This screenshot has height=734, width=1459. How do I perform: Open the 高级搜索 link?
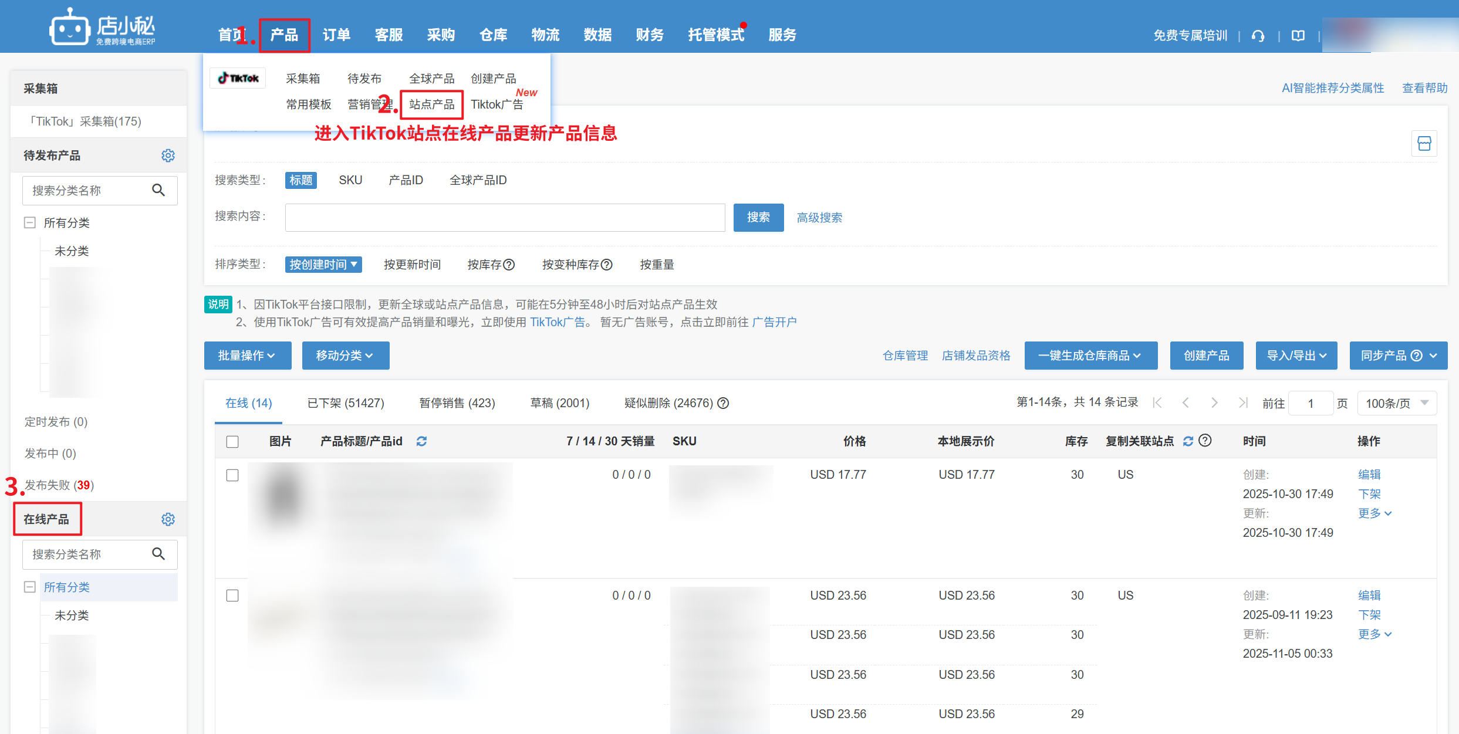click(819, 218)
